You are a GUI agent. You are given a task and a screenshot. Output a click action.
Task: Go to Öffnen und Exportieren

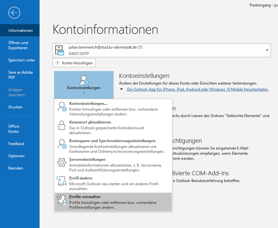pos(18,45)
